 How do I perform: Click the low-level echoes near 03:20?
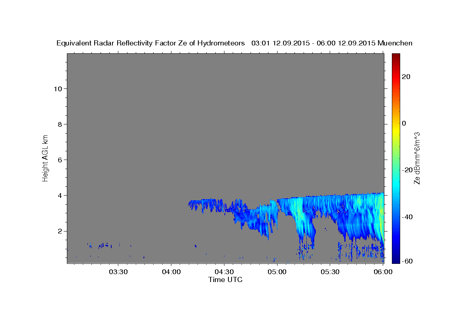point(104,245)
